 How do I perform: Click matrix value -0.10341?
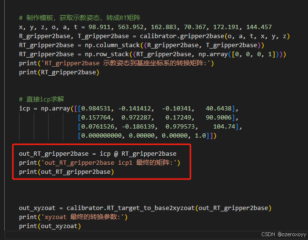[x=177, y=109]
